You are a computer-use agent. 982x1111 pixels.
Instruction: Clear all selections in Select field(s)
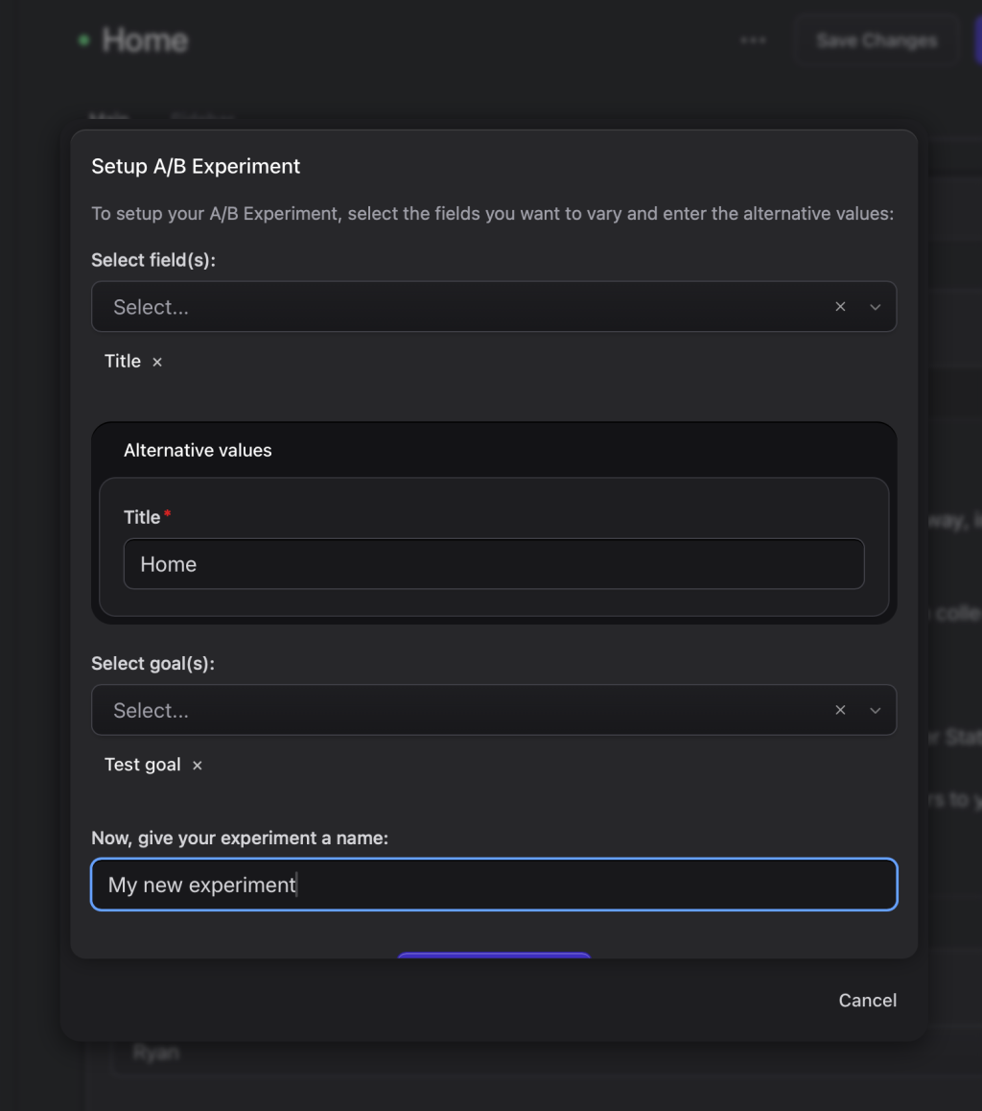tap(840, 307)
